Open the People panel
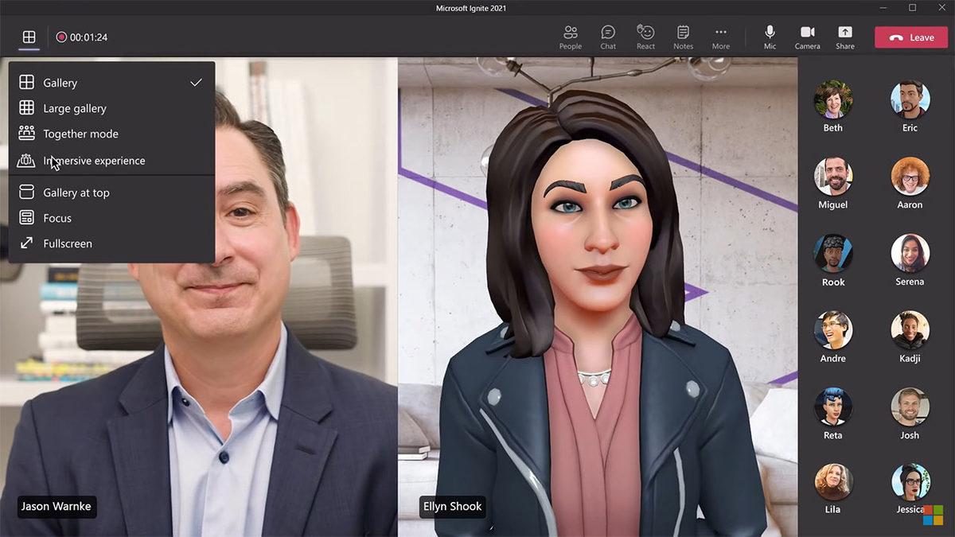This screenshot has width=955, height=537. (570, 37)
